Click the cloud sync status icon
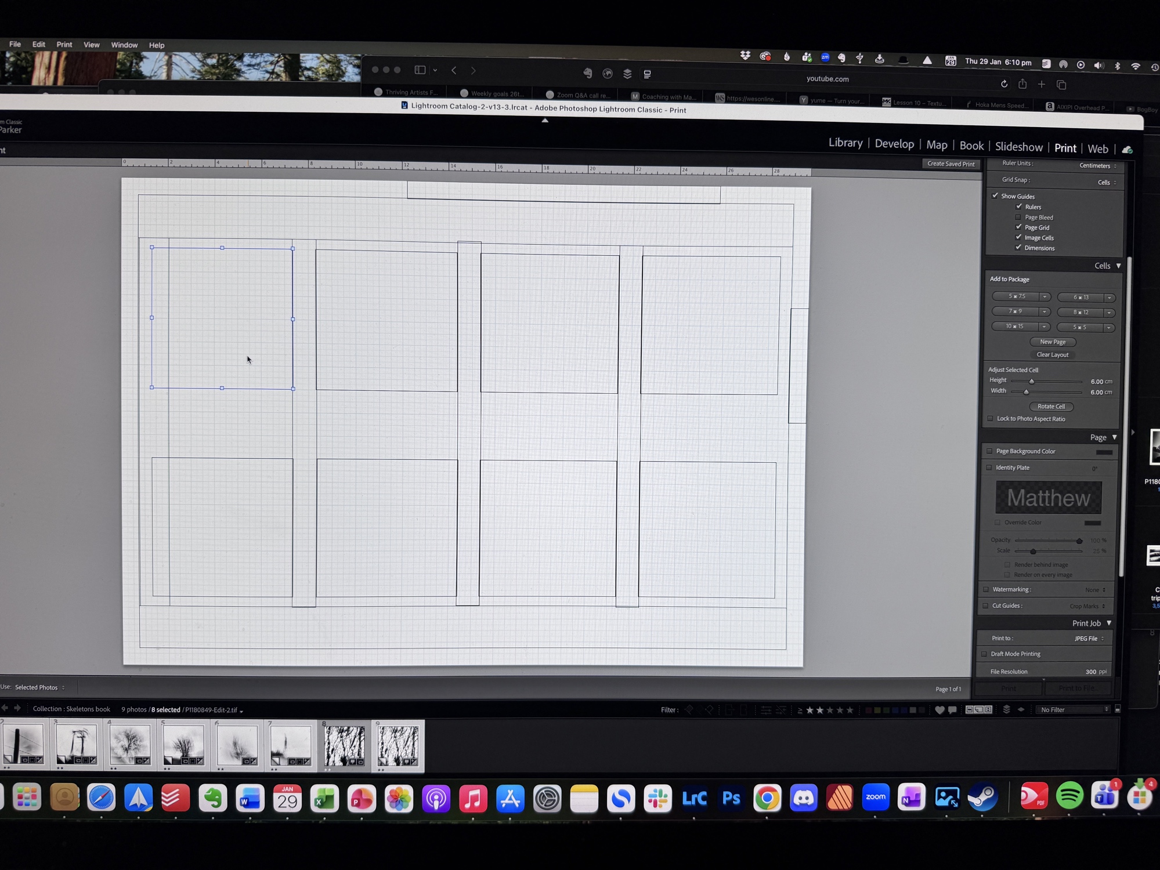1160x870 pixels. click(x=1127, y=150)
